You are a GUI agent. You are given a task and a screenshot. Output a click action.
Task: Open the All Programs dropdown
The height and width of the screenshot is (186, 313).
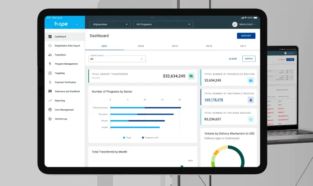[163, 24]
